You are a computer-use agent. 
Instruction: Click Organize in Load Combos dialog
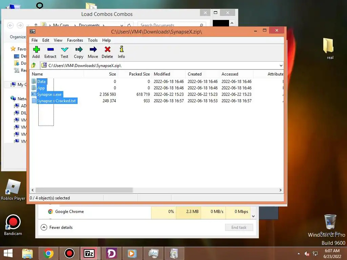coord(18,37)
